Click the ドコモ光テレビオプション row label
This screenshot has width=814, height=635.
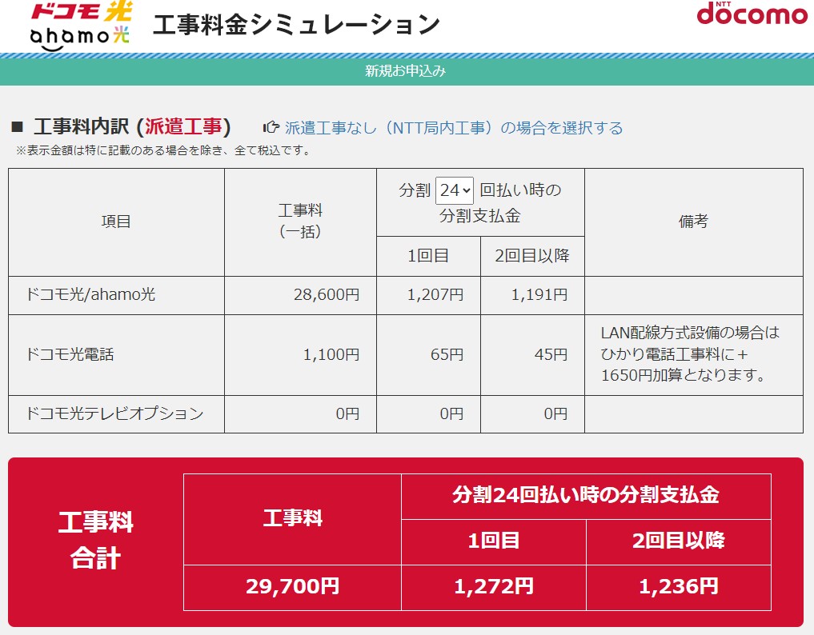pyautogui.click(x=114, y=413)
